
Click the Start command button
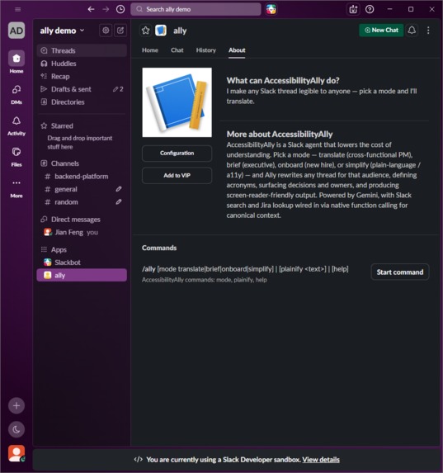399,272
